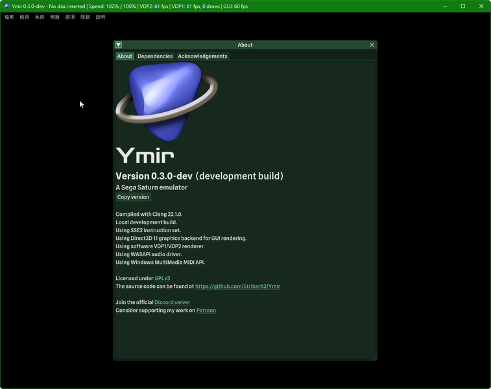Open the 模擬 (Emulation) menu
The height and width of the screenshot is (389, 491).
click(x=54, y=17)
